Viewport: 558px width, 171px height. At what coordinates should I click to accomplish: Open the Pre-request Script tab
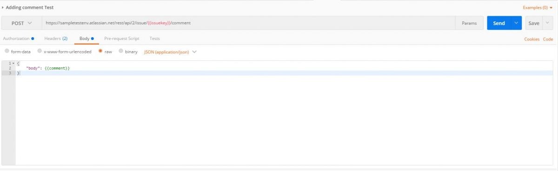click(x=121, y=39)
